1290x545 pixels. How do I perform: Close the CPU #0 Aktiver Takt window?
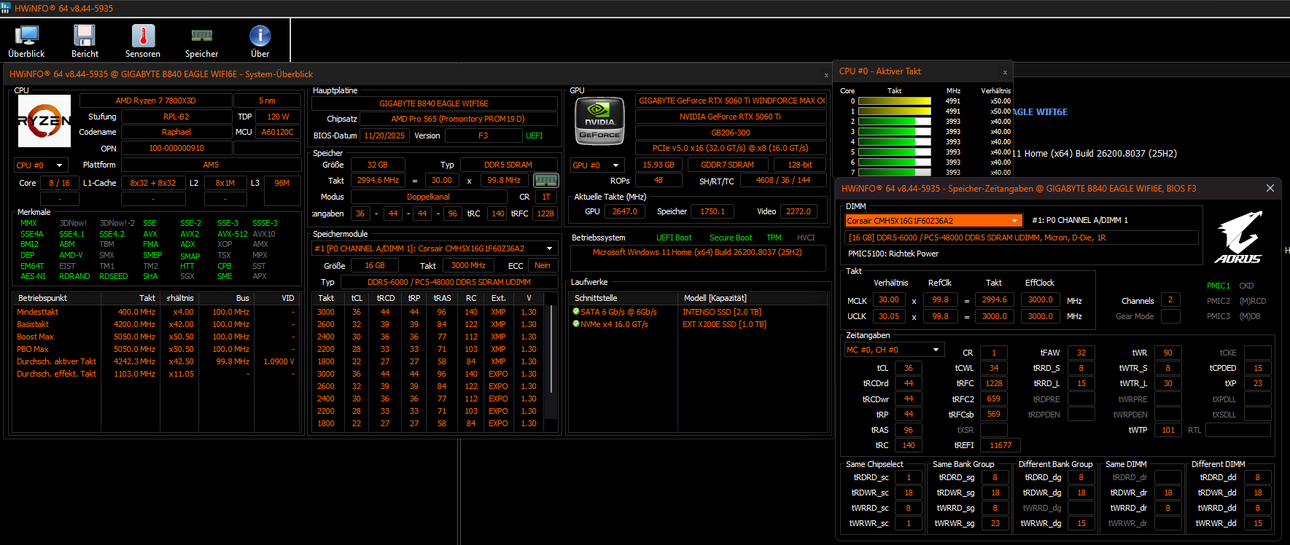point(1005,72)
